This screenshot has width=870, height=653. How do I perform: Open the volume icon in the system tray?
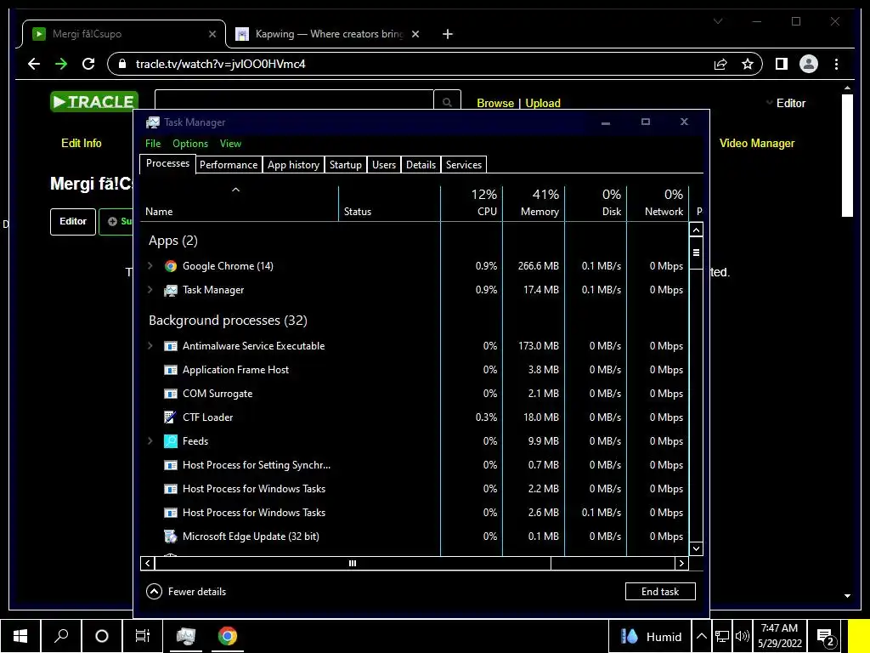(x=742, y=636)
